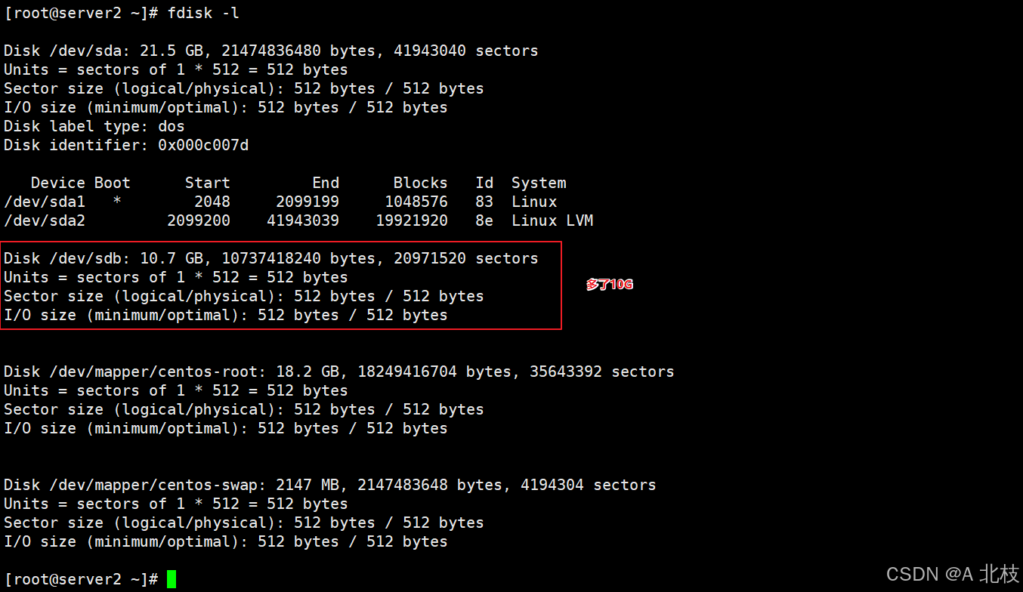This screenshot has width=1023, height=592.
Task: Select the "/dev/sda2" device name
Action: 45,220
